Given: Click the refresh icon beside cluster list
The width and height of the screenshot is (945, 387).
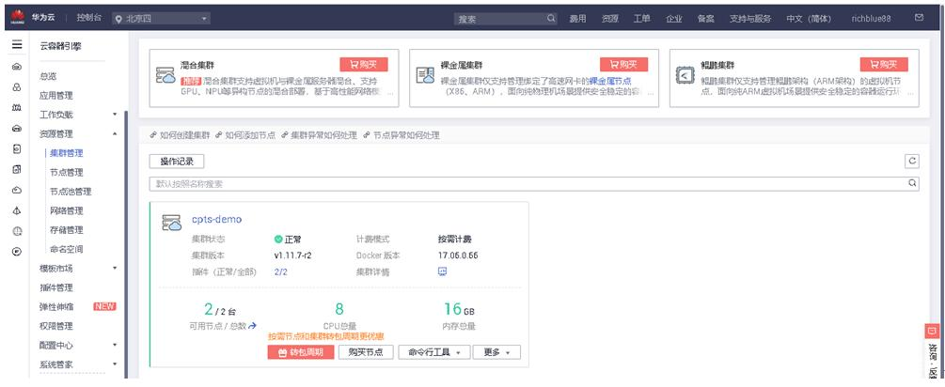Looking at the screenshot, I should (x=912, y=161).
